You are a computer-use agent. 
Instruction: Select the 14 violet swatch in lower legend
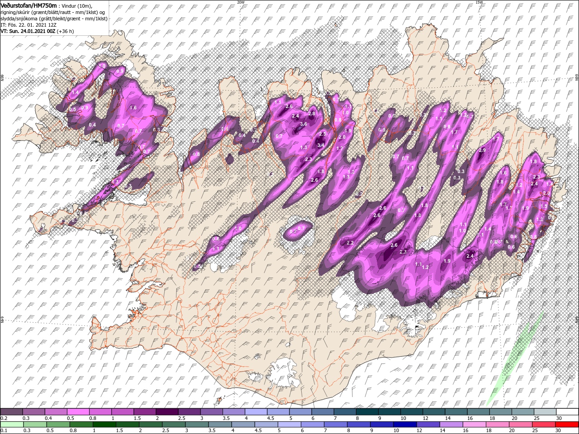pyautogui.click(x=451, y=425)
